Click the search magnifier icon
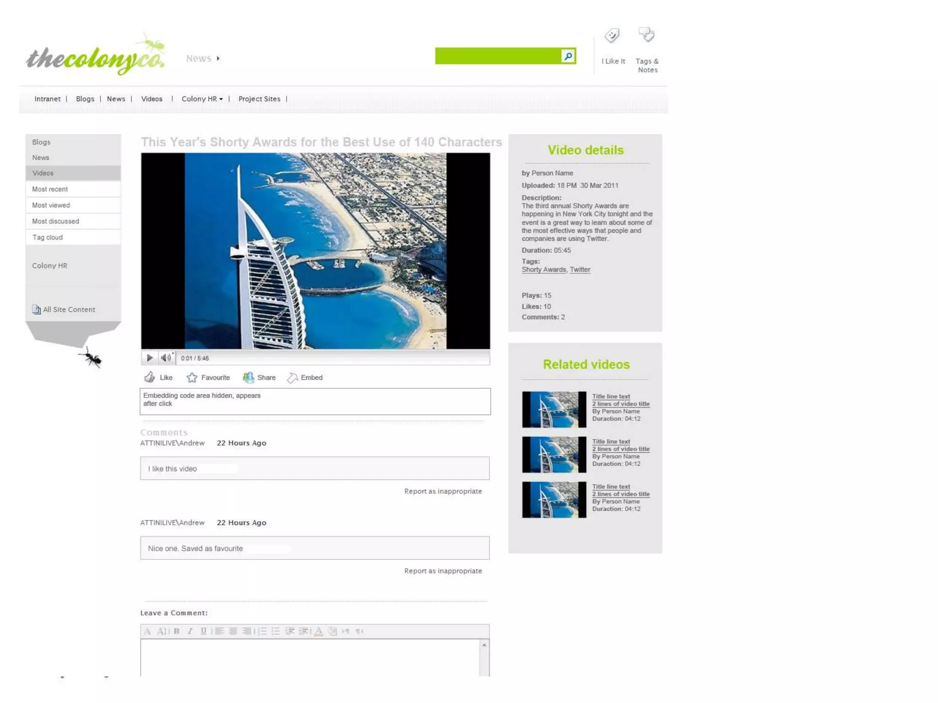The height and width of the screenshot is (703, 938). pos(568,56)
